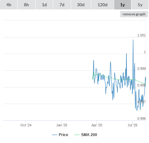Select the 120d range tab
Viewport: 149px width, 143px height.
[x=102, y=5]
